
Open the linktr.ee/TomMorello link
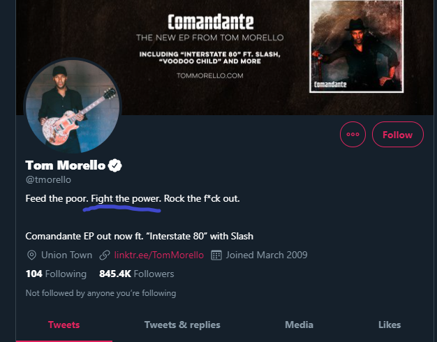[160, 255]
